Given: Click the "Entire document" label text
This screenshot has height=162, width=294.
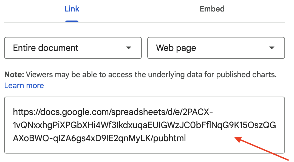Looking at the screenshot, I should [46, 48].
